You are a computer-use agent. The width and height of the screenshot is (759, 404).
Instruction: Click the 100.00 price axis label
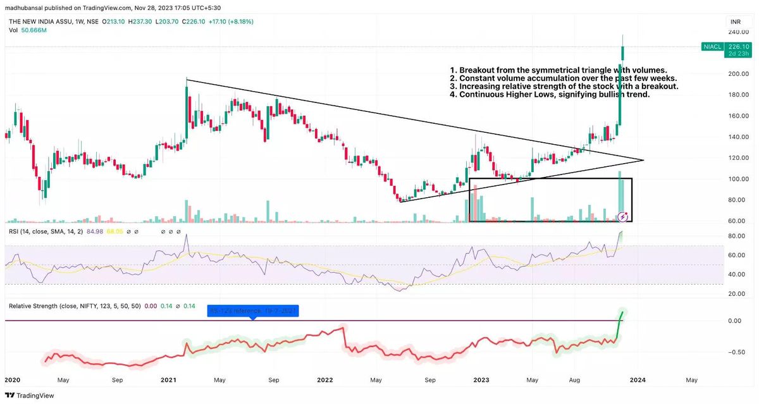[739, 179]
